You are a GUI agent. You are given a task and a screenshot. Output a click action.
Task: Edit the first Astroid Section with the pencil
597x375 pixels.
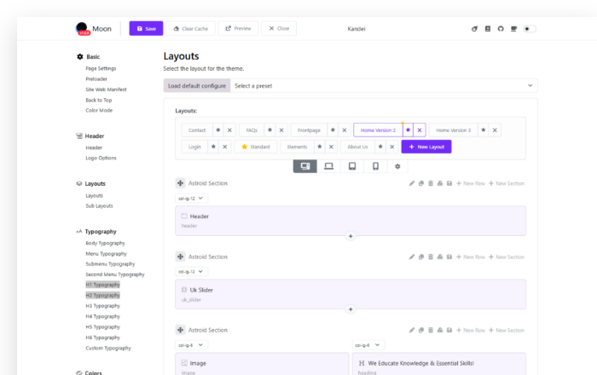coord(412,183)
